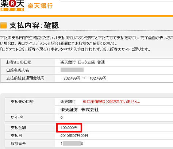Click the Rakuten Bank logo icon
The height and width of the screenshot is (149, 173).
tap(12, 5)
